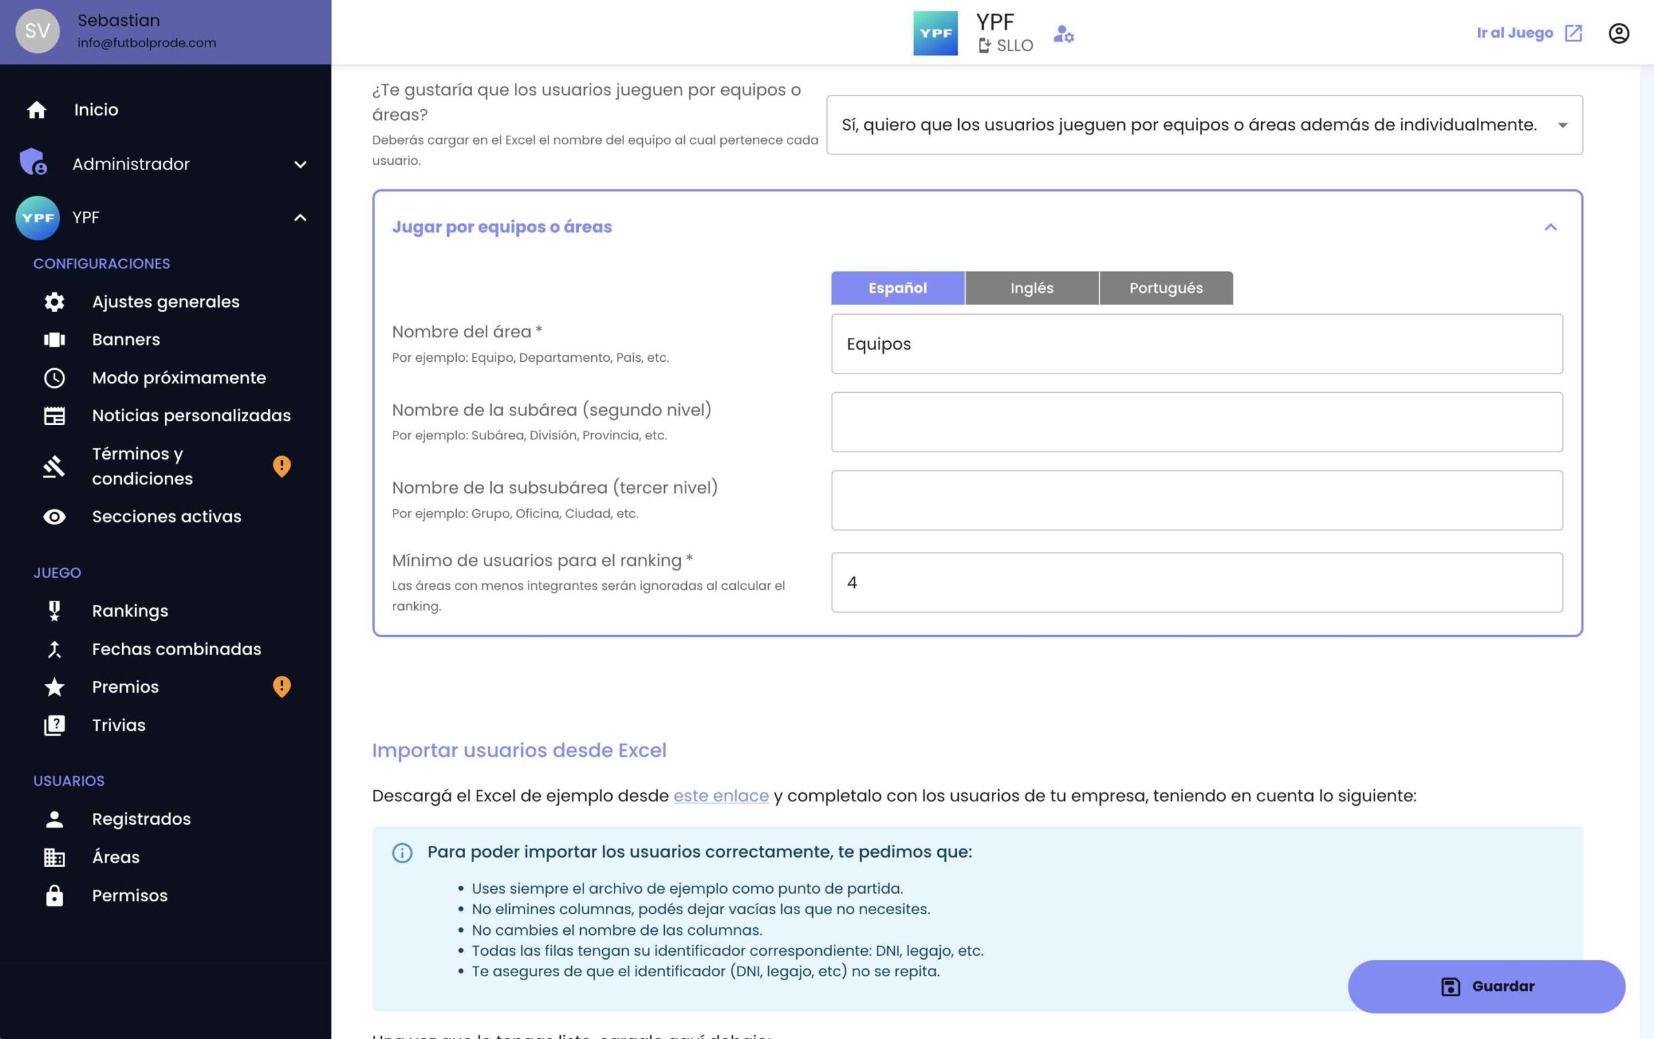Switch to the Portugués tab

[x=1166, y=288]
